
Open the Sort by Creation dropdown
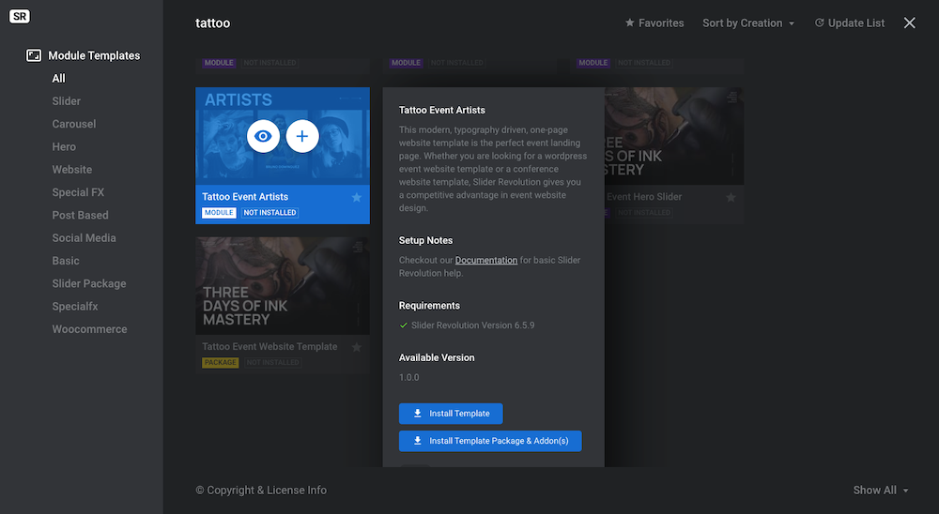pos(748,23)
